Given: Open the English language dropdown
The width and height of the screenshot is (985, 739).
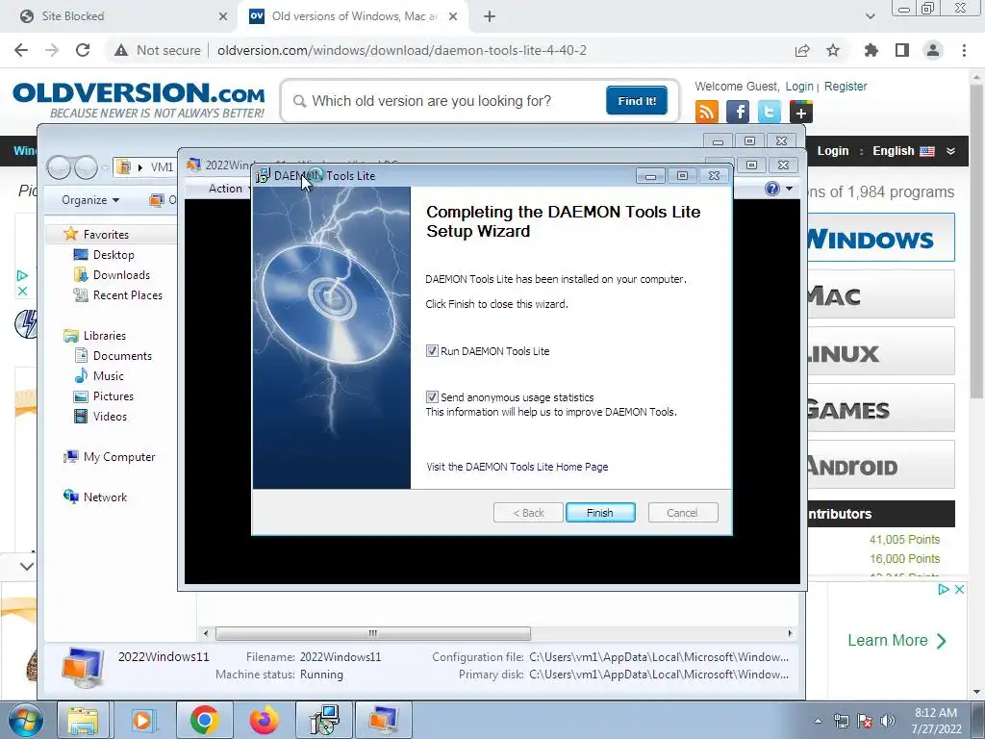Looking at the screenshot, I should pos(914,151).
